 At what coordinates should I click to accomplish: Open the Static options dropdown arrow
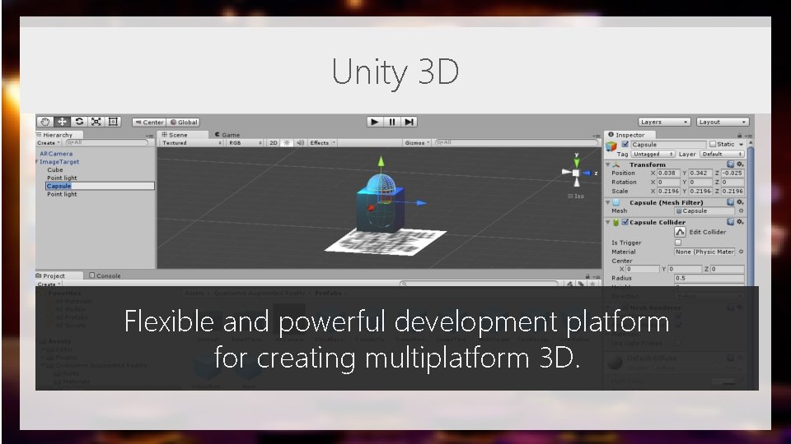[x=741, y=145]
